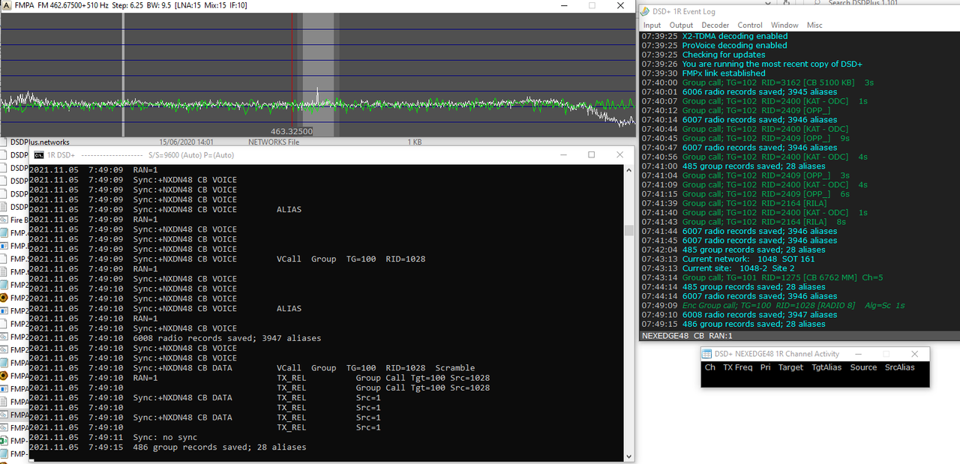This screenshot has height=464, width=960.
Task: Maximize the 1R DSD+ console window
Action: [x=591, y=155]
